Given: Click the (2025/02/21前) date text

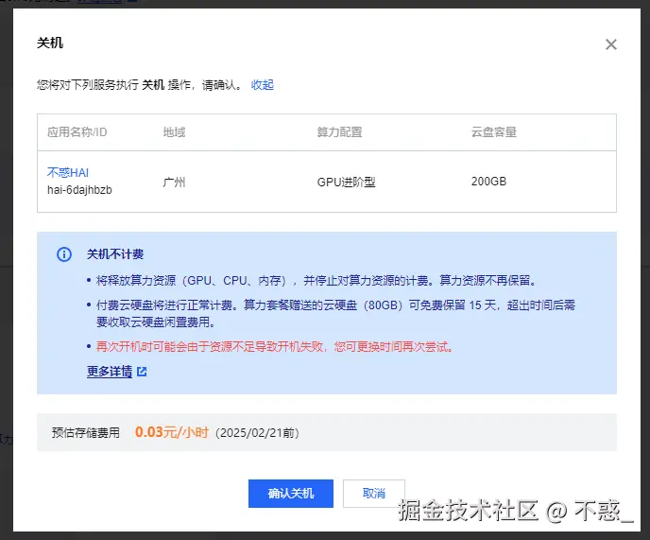Looking at the screenshot, I should coord(257,433).
